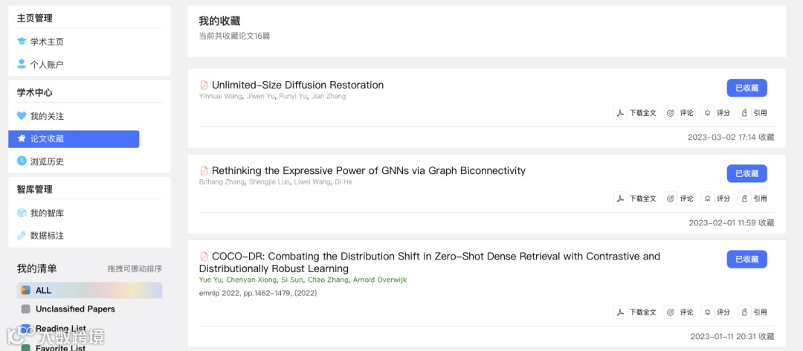Go to 个人账户 in the sidebar

pos(46,65)
